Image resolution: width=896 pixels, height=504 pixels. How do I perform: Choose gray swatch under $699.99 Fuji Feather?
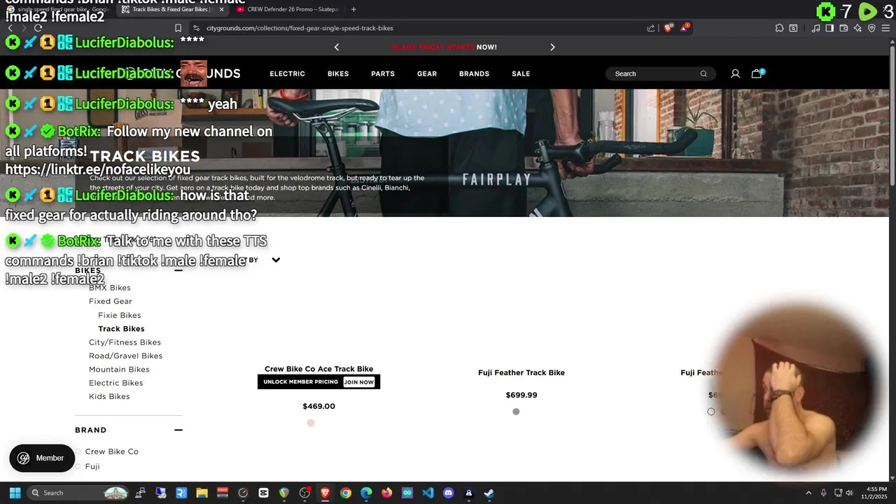[x=516, y=412]
